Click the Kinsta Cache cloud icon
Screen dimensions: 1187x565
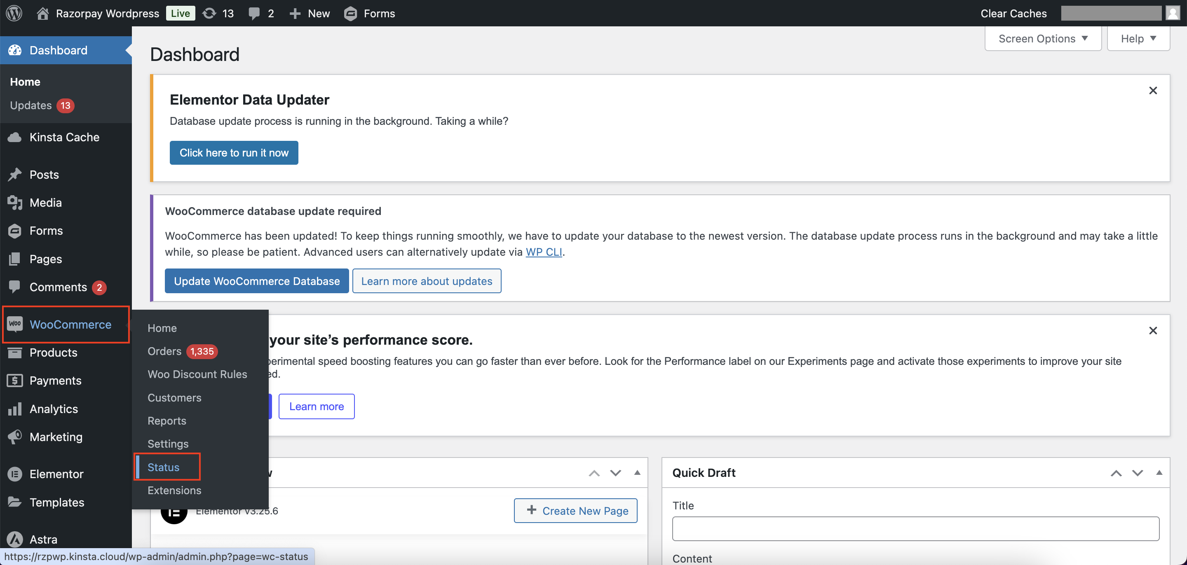point(15,137)
